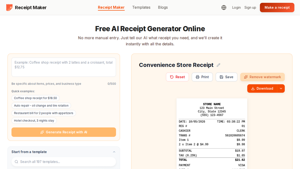Screen dimensions: 300x169
Task: Print the receipt
Action: pos(202,77)
